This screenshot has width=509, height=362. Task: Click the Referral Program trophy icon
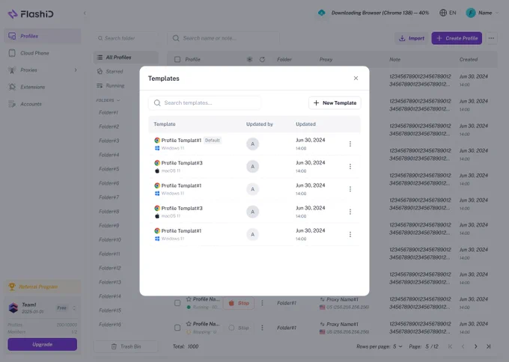(12, 286)
